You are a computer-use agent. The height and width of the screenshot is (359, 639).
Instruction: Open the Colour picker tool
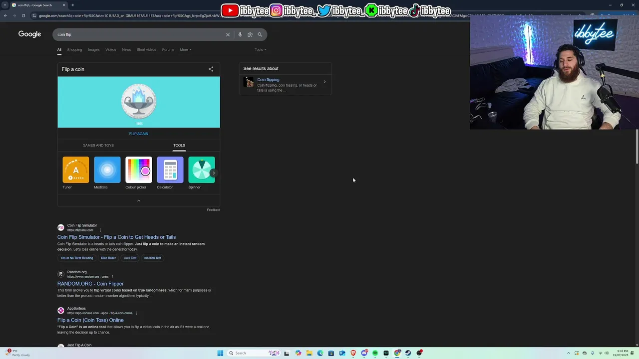tap(139, 170)
